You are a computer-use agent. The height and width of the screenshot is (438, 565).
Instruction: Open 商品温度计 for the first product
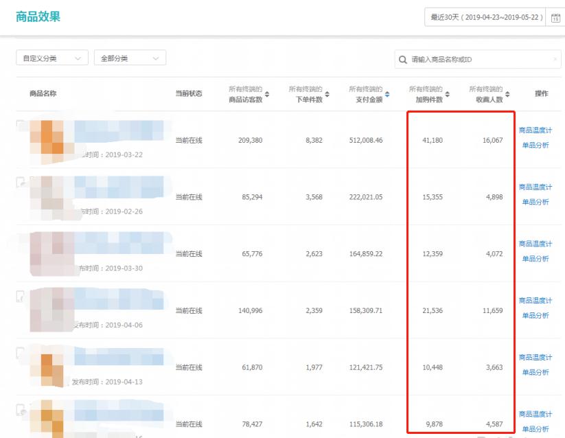tap(535, 130)
